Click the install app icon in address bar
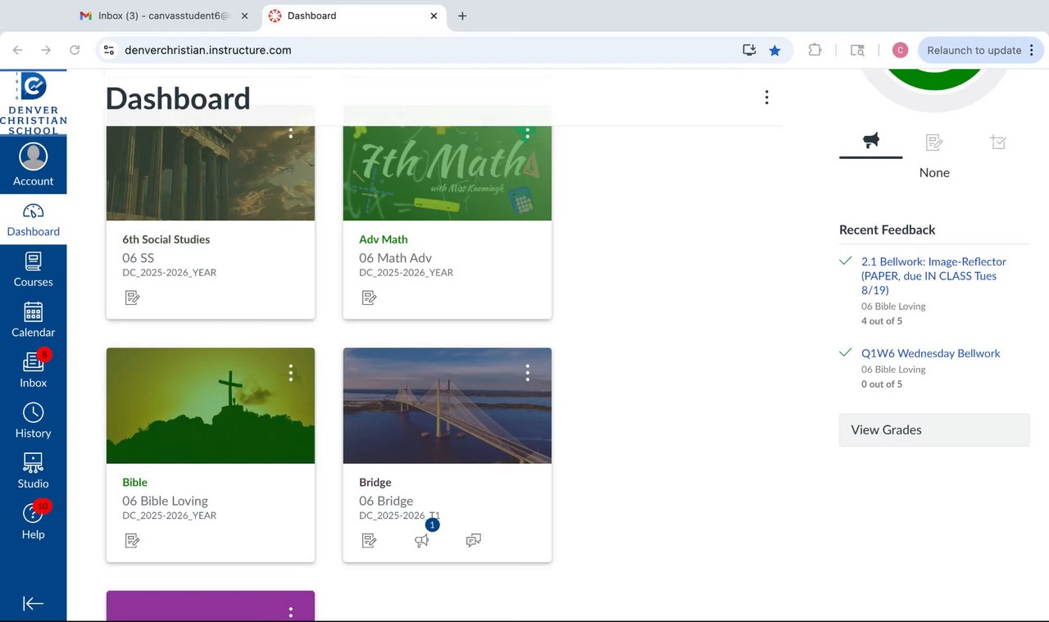 coord(749,50)
